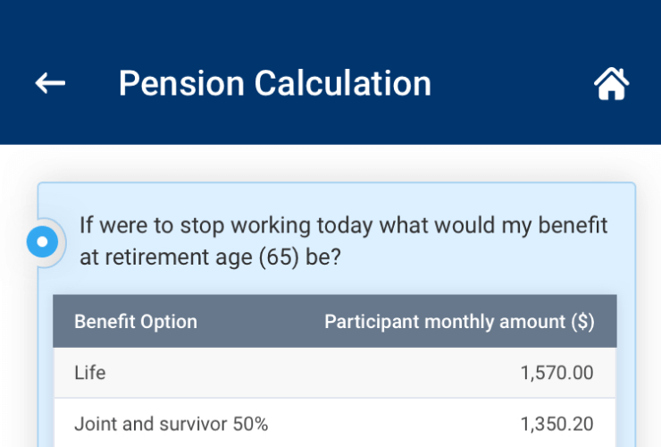Click the 1,570.00 amount for Life
Image resolution: width=661 pixels, height=447 pixels.
point(556,373)
